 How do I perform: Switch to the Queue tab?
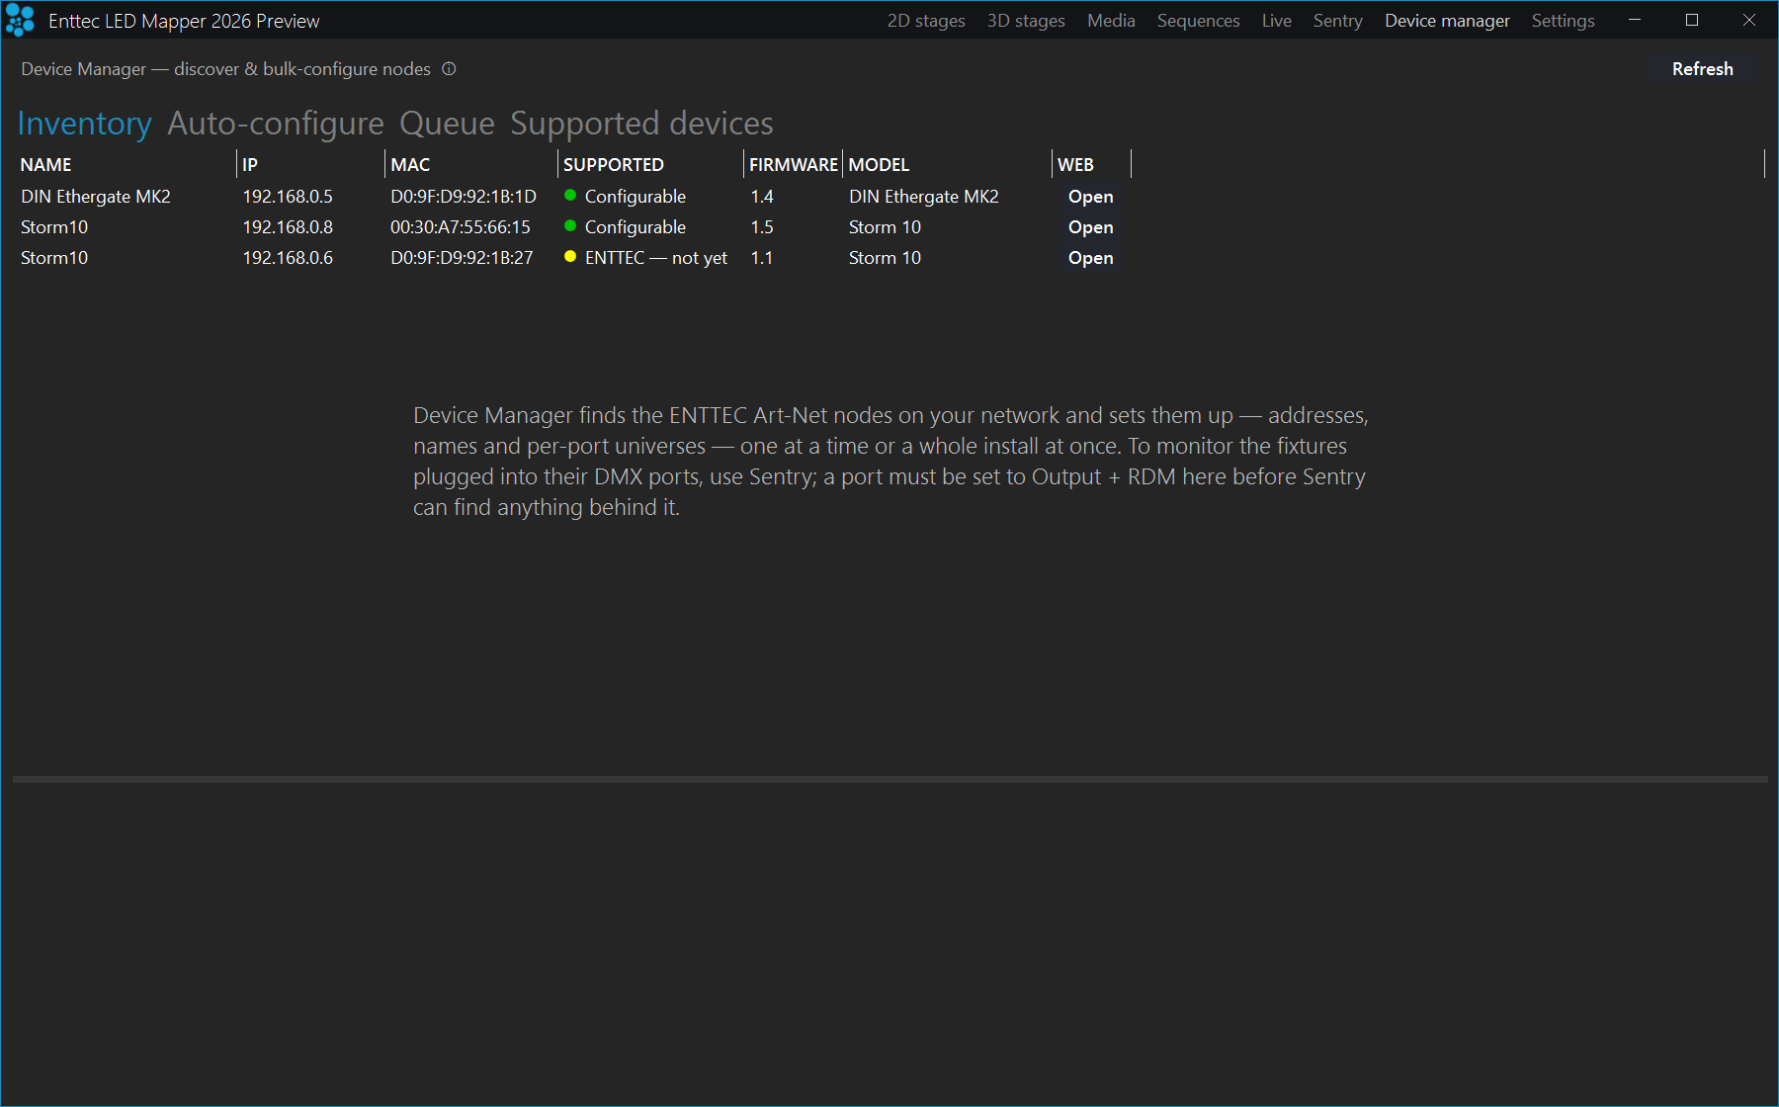point(447,124)
